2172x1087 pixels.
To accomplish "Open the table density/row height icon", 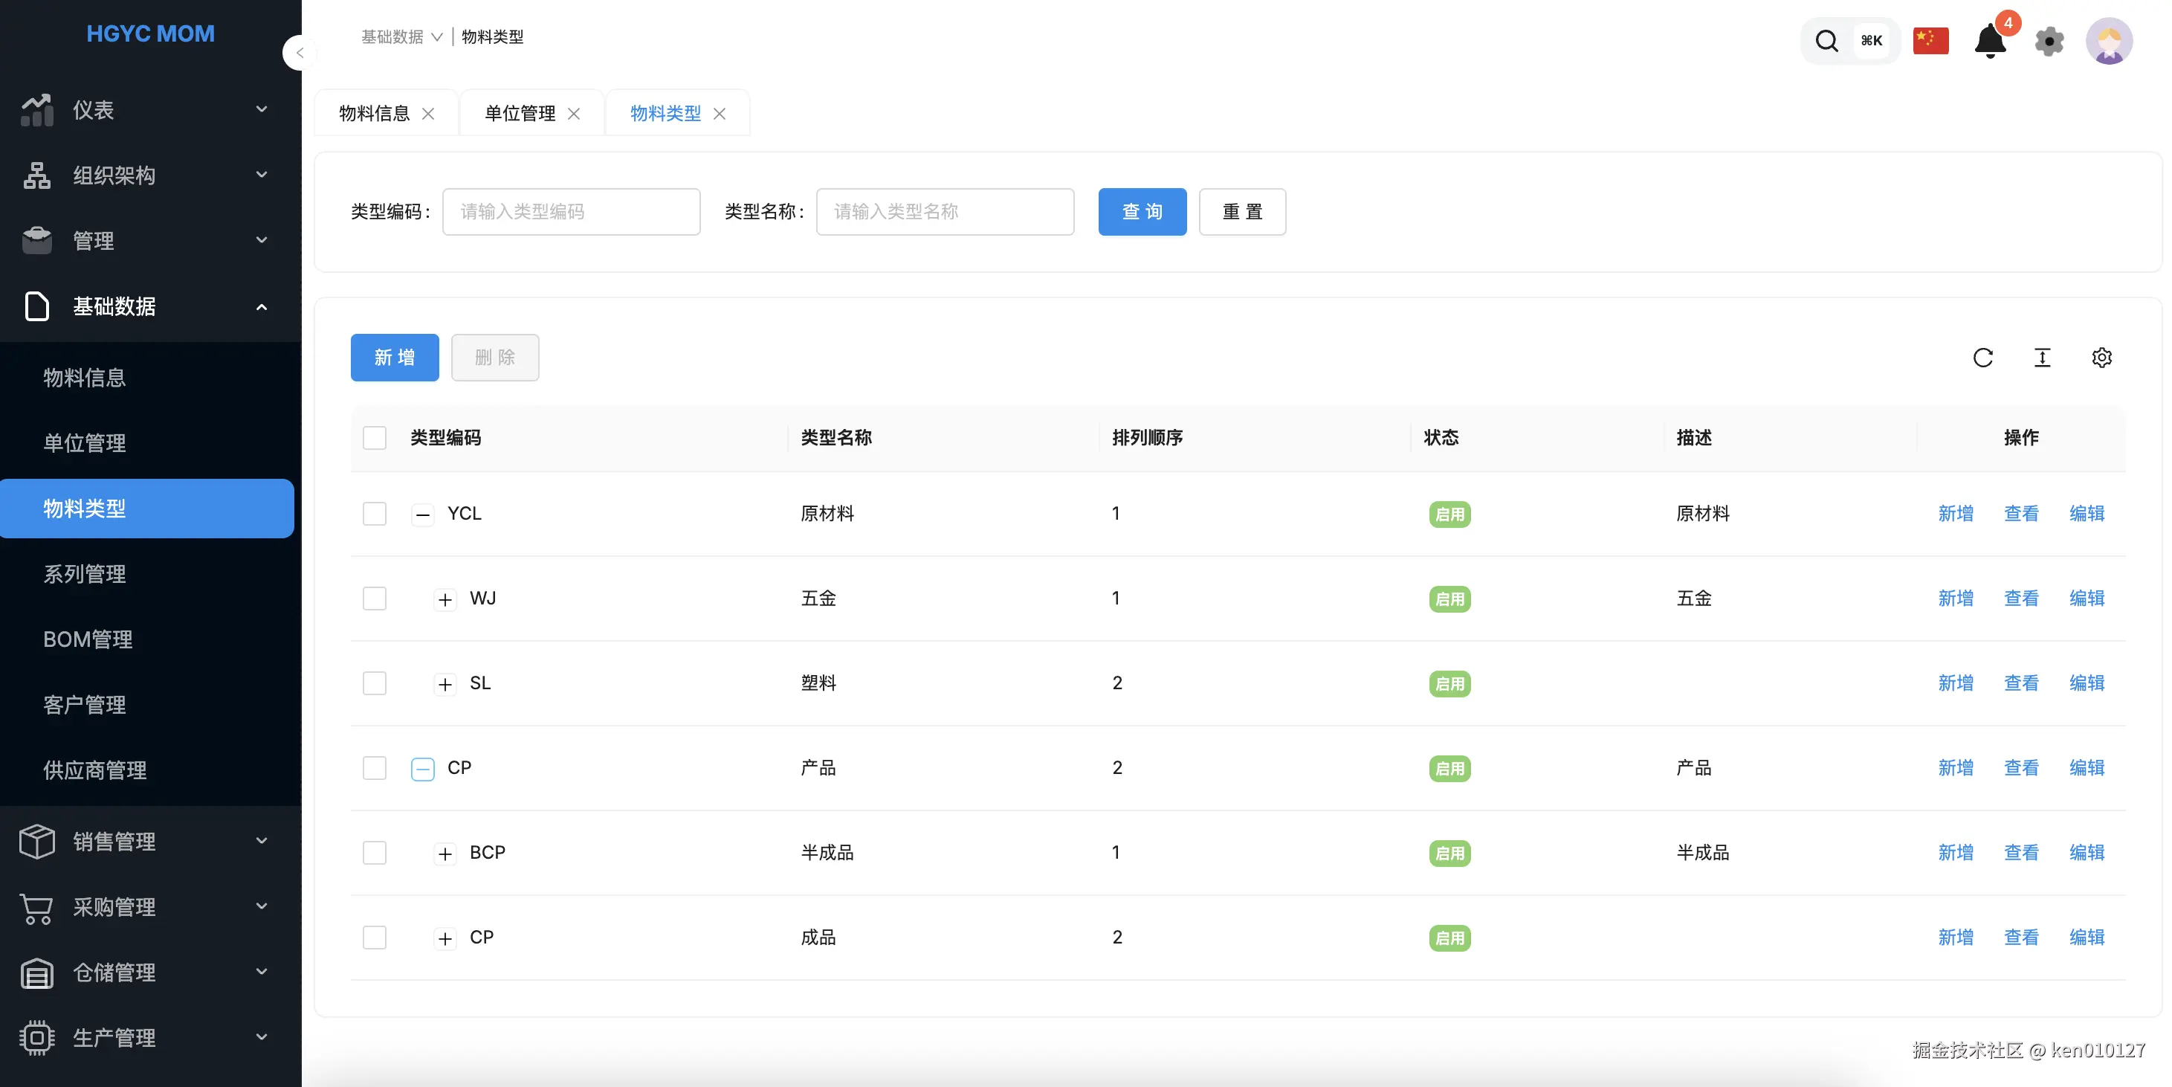I will [x=2041, y=358].
